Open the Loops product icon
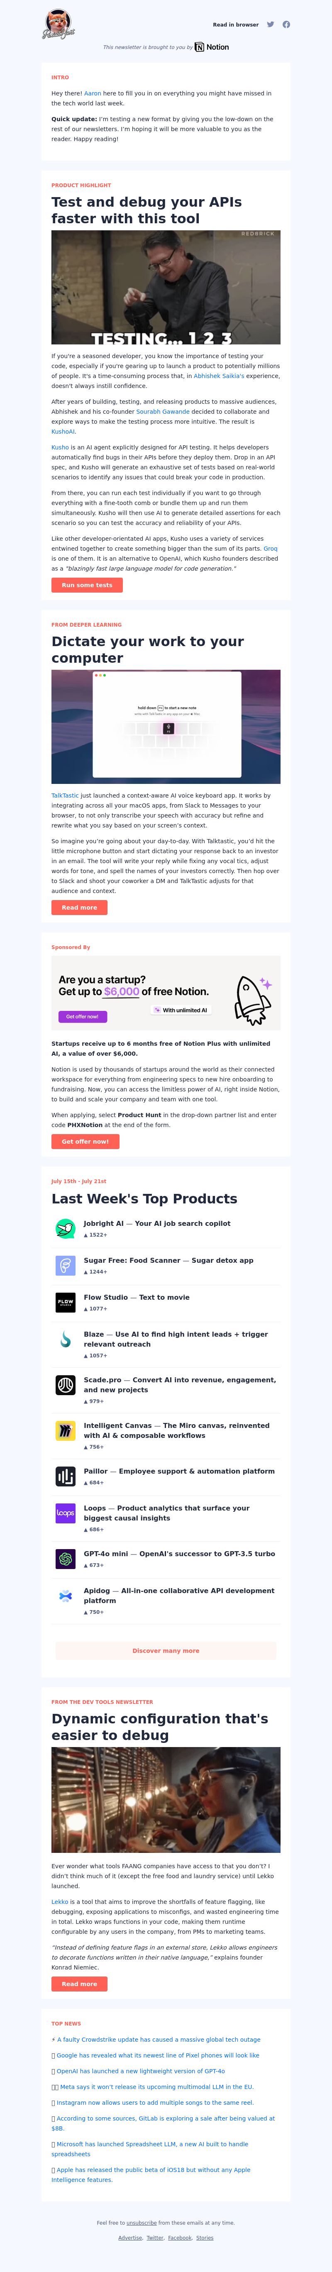 (65, 1513)
